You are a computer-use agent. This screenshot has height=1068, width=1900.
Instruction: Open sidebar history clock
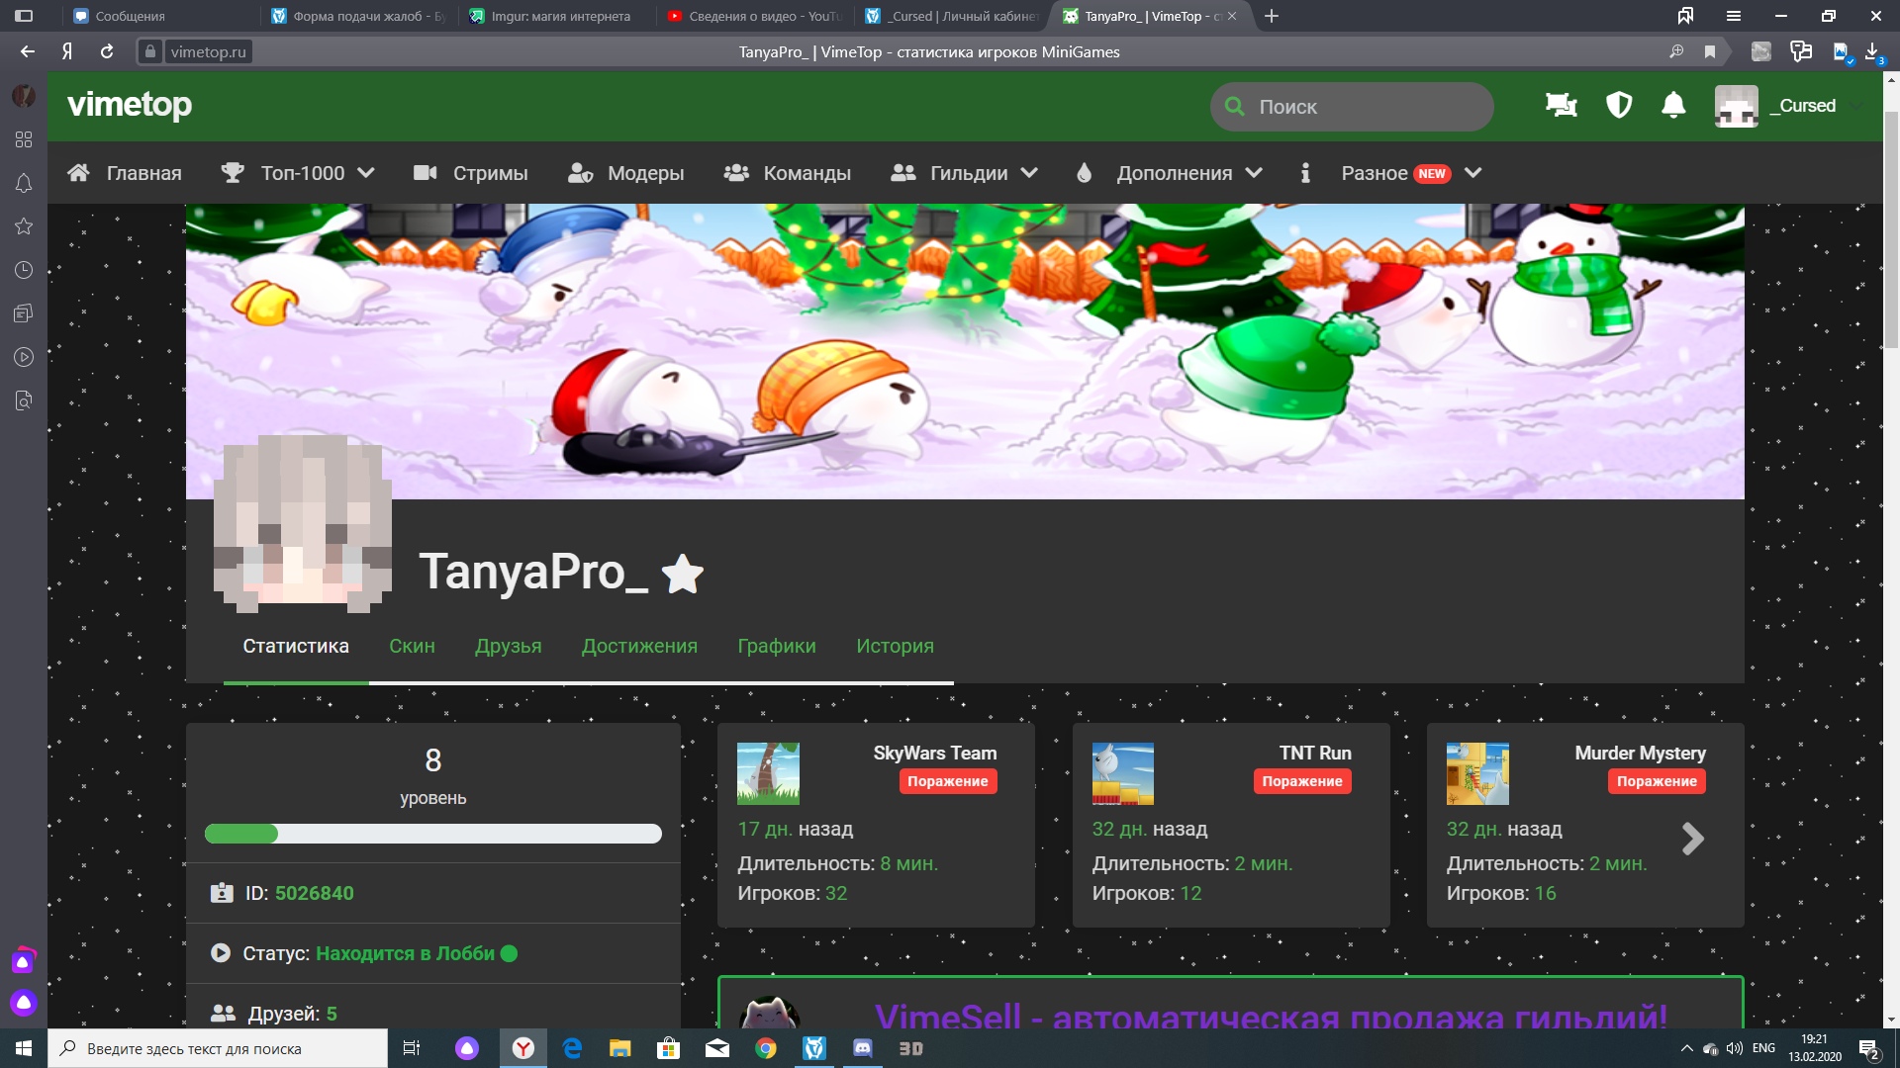tap(24, 270)
